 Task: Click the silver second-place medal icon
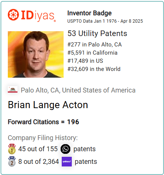coord(12,162)
